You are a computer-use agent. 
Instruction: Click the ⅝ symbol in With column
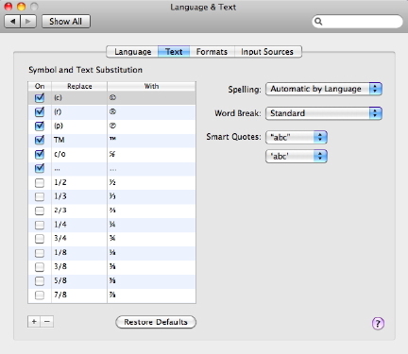(112, 280)
